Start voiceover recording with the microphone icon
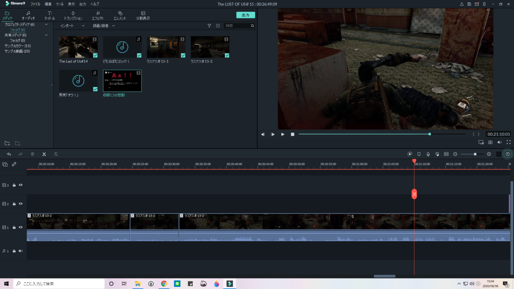The width and height of the screenshot is (514, 289). [428, 154]
